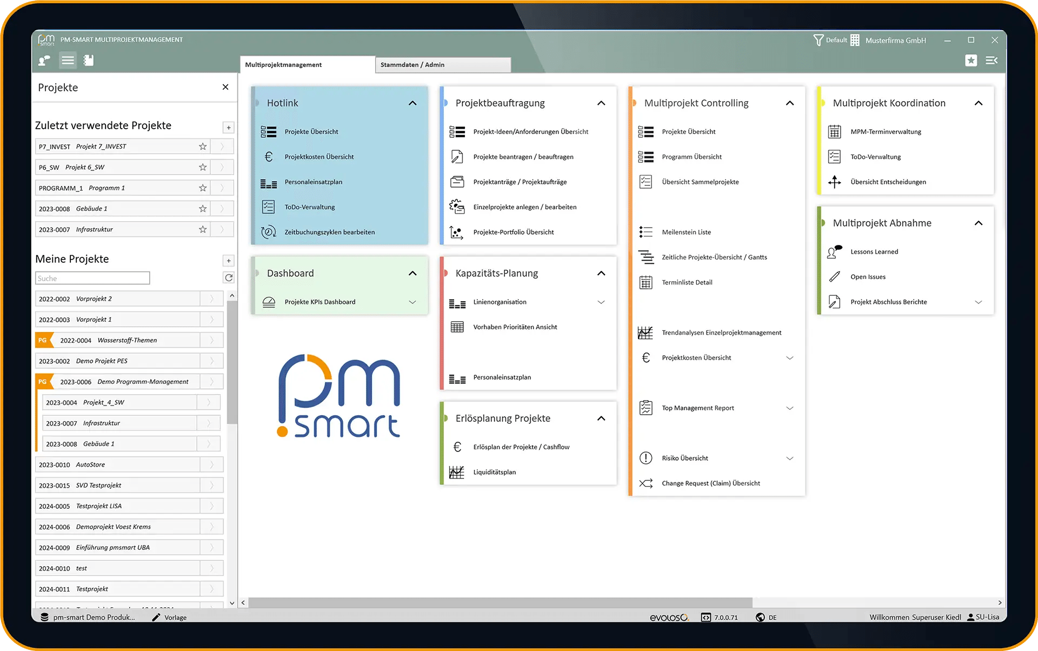Viewport: 1038px width, 651px height.
Task: Collapse the Hotlink panel
Action: click(412, 103)
